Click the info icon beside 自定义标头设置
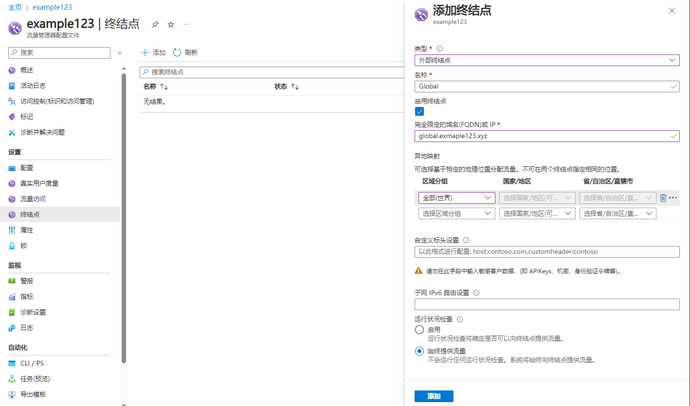The width and height of the screenshot is (690, 406). (466, 240)
